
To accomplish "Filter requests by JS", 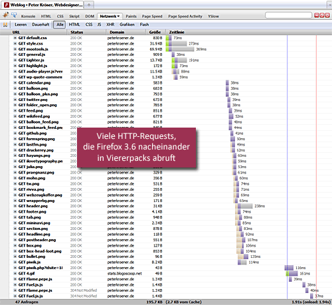I will pos(99,25).
